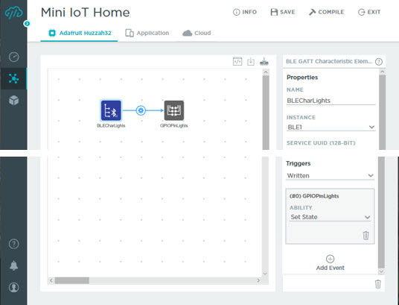
Task: Click the download firmware icon above canvas
Action: click(x=251, y=61)
